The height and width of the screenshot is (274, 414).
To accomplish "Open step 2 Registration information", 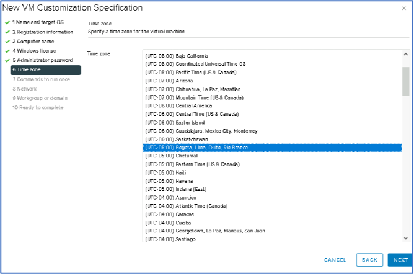I will 43,32.
